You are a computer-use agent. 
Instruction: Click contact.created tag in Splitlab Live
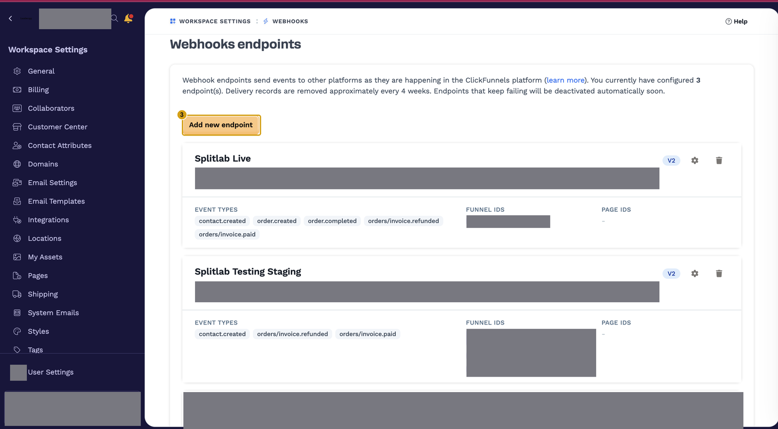[x=222, y=221]
